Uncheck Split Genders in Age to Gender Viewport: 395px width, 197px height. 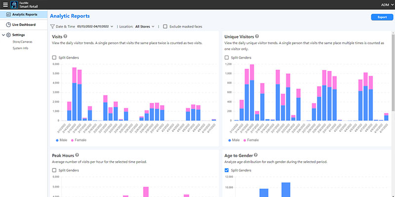(x=227, y=170)
